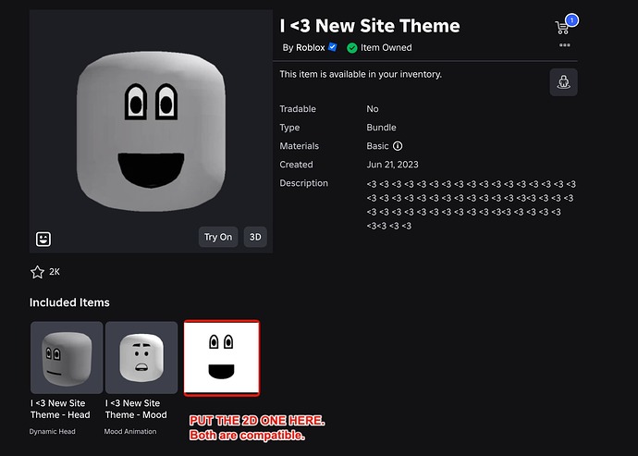The height and width of the screenshot is (456, 638).
Task: Click the blue cart count badge
Action: pos(571,20)
